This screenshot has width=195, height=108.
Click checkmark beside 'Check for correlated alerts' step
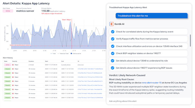pyautogui.click(x=113, y=32)
